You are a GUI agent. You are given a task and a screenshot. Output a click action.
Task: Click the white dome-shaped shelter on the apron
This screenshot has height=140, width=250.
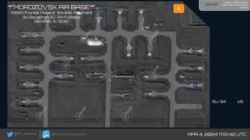point(95,42)
